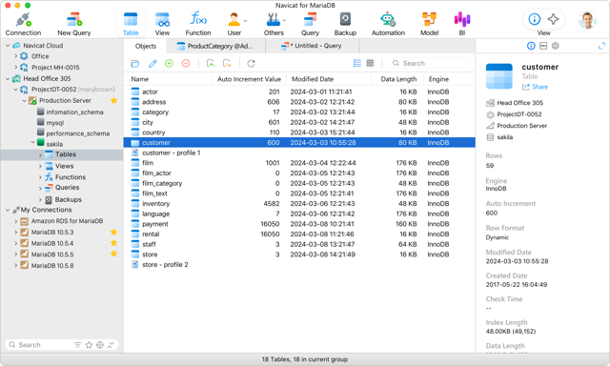Open the User toolbar dropdown arrow
Viewport: 610px width, 366px height.
[246, 21]
